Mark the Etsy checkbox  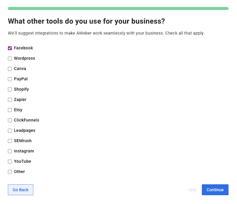pos(10,110)
